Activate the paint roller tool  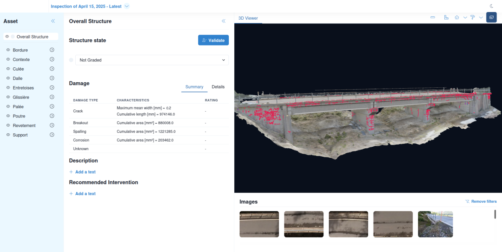473,18
